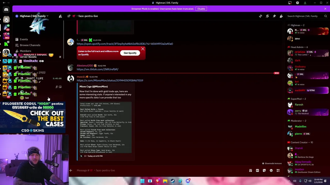This screenshot has width=330, height=185.
Task: Click muscă username in chat
Action: 81,77
